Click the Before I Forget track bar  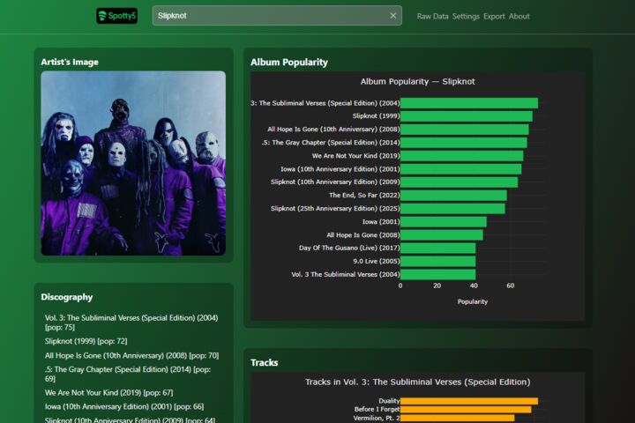466,410
